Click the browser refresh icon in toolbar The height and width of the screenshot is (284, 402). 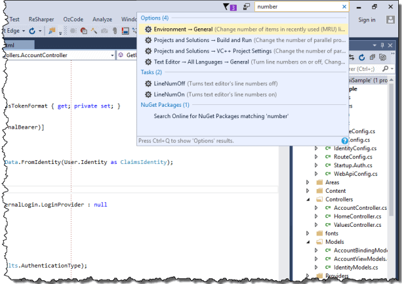coord(32,31)
